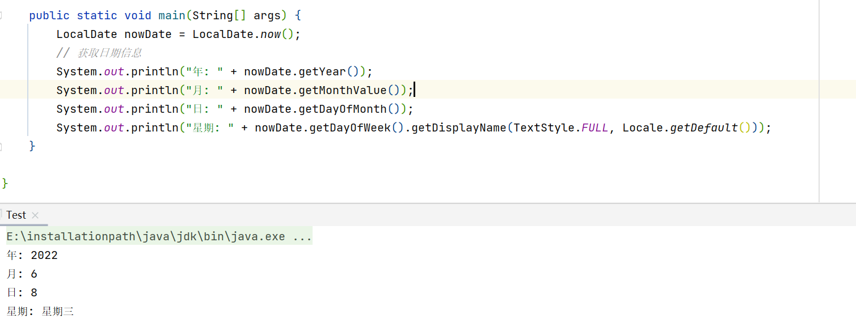Click the class closing brace
The image size is (856, 323).
[5, 183]
